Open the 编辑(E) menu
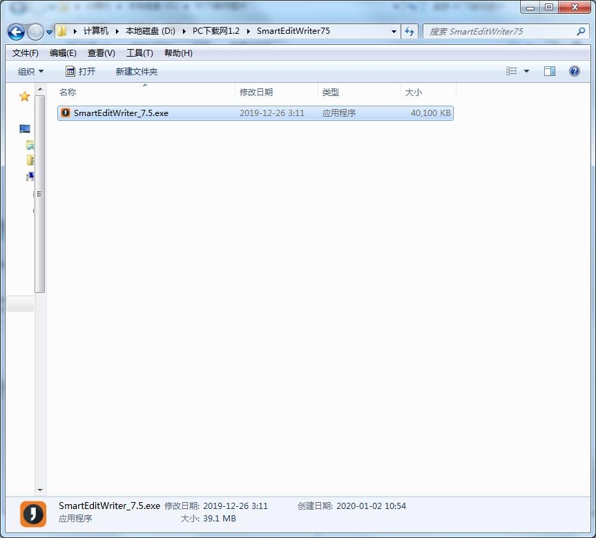The image size is (596, 538). pos(63,53)
